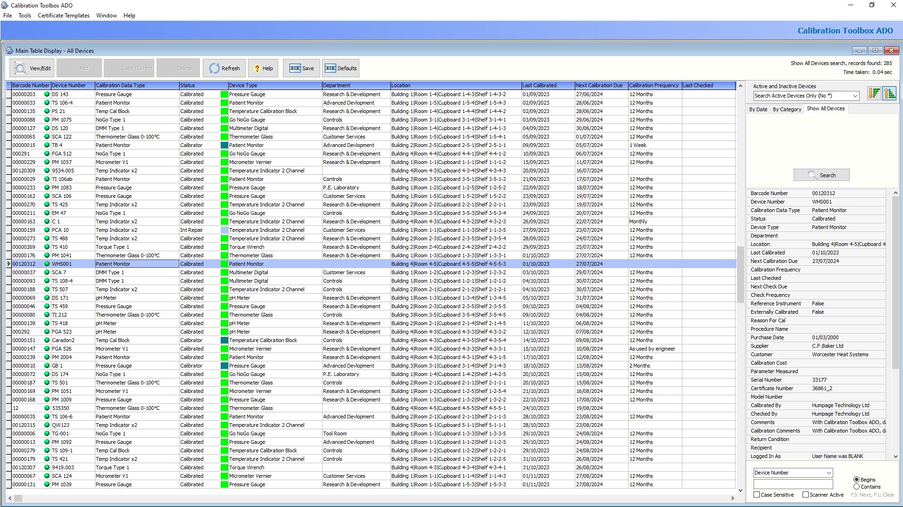
Task: Open Help from the toolbar
Action: click(263, 68)
